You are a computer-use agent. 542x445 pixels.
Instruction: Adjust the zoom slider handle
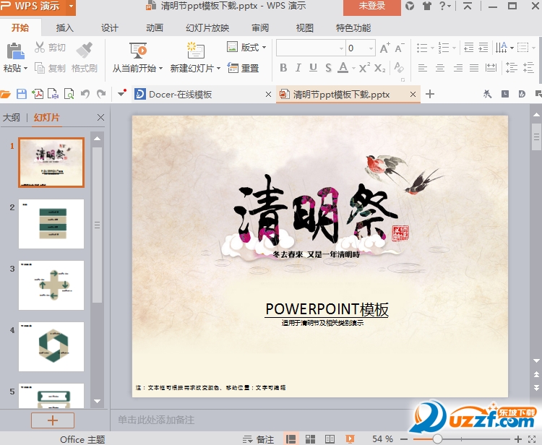pos(437,438)
